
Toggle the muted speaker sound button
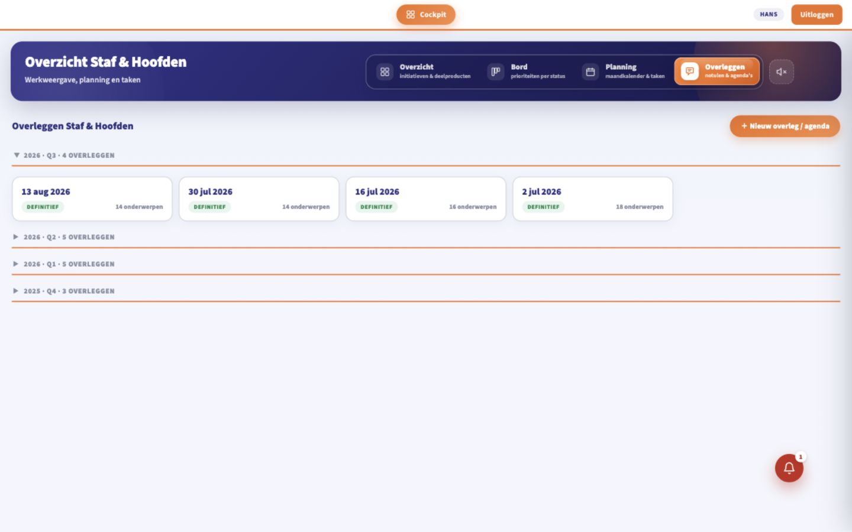pyautogui.click(x=782, y=72)
